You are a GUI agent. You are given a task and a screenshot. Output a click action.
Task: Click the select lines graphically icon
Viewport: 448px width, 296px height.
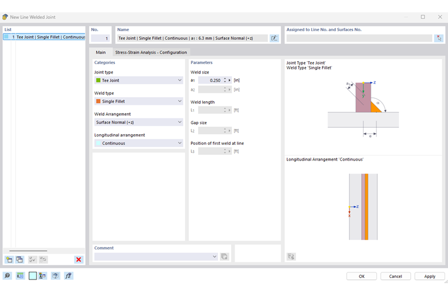pos(439,38)
